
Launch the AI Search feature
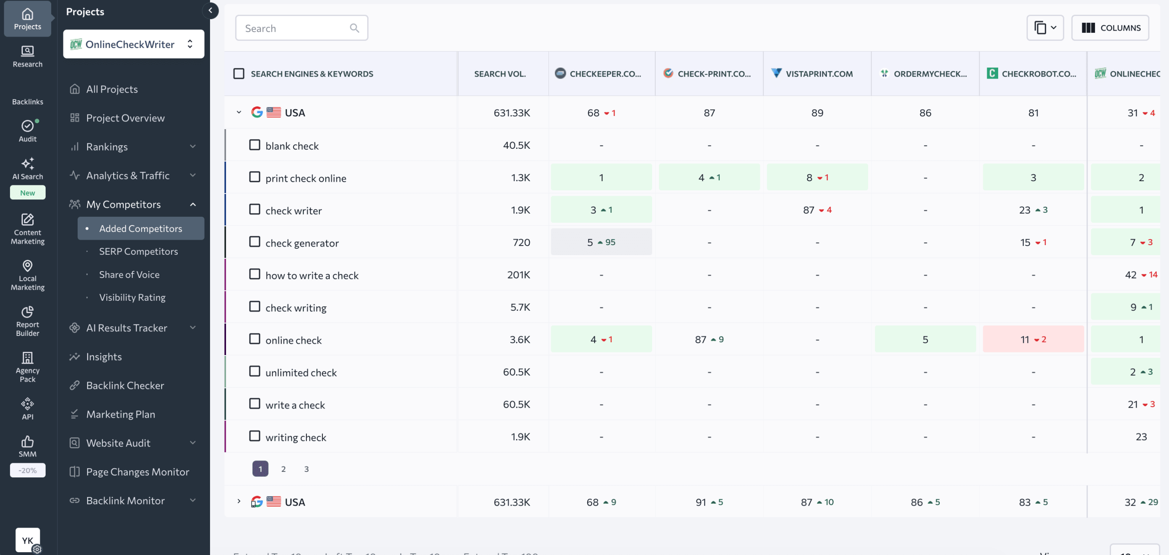[27, 168]
